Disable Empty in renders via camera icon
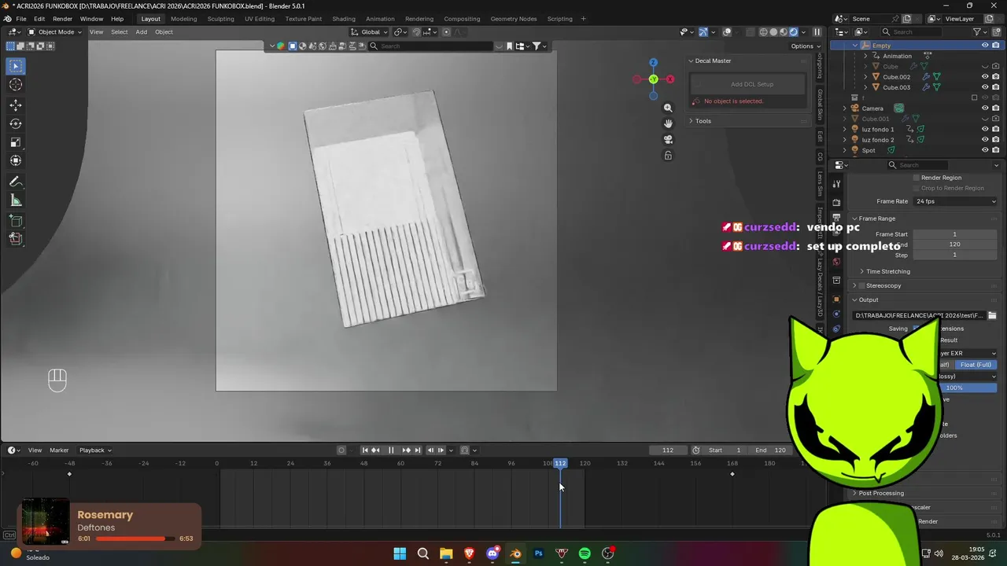Image resolution: width=1007 pixels, height=566 pixels. 994,46
